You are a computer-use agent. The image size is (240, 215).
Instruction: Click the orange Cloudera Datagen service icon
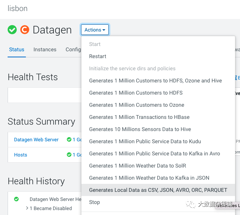tap(25, 30)
